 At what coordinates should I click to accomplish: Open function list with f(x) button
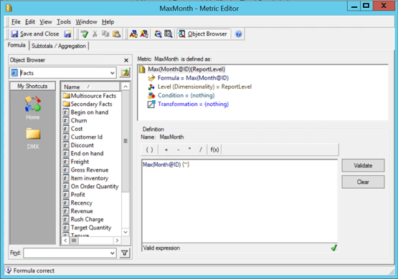tap(214, 150)
